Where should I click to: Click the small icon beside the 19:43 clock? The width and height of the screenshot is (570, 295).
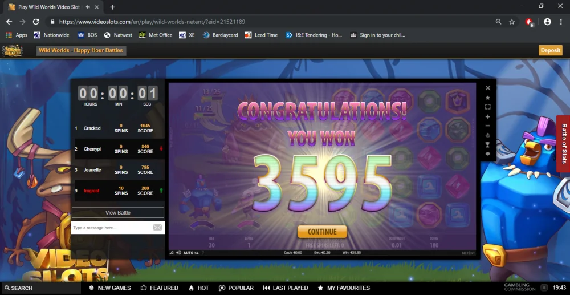(544, 288)
